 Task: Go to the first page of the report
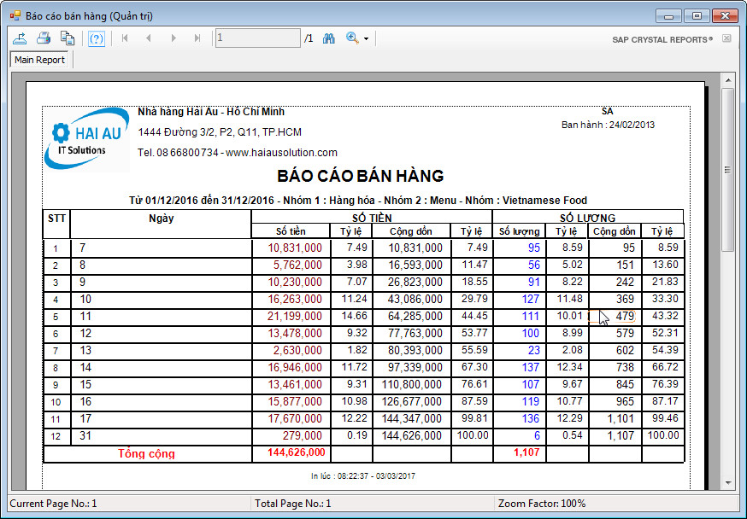tap(125, 38)
